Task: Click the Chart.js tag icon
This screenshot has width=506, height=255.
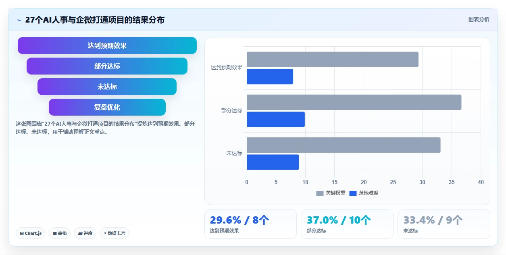Action: coord(21,233)
